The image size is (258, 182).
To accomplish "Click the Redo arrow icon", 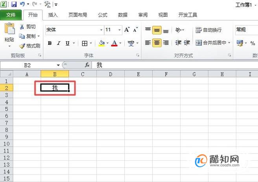I will coord(35,4).
